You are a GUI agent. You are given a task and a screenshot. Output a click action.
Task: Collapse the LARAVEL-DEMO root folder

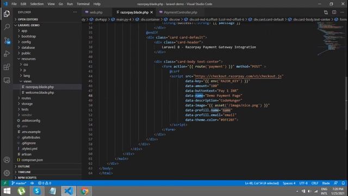coord(28,25)
